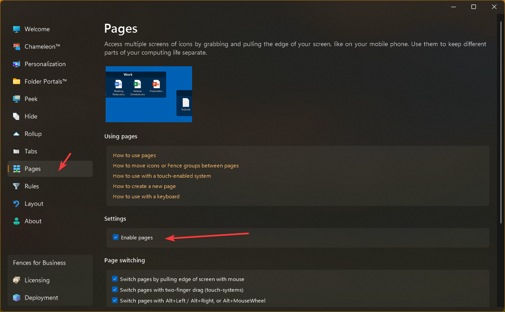Open Deployment settings label

point(41,298)
